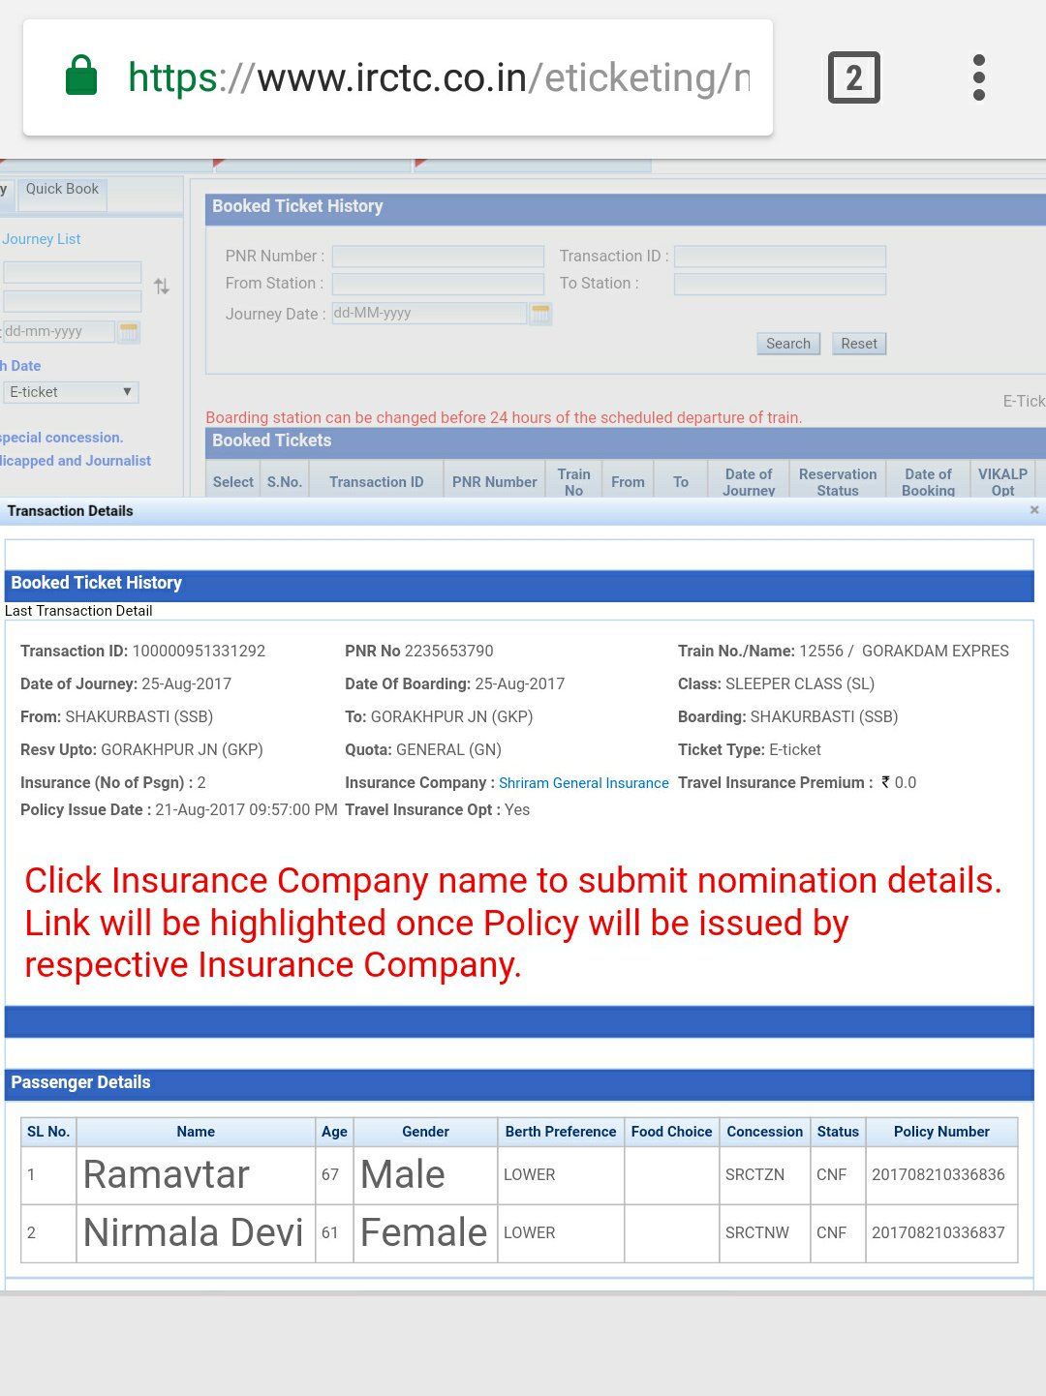This screenshot has width=1046, height=1396.
Task: Click the Berth Preference column header
Action: point(561,1132)
